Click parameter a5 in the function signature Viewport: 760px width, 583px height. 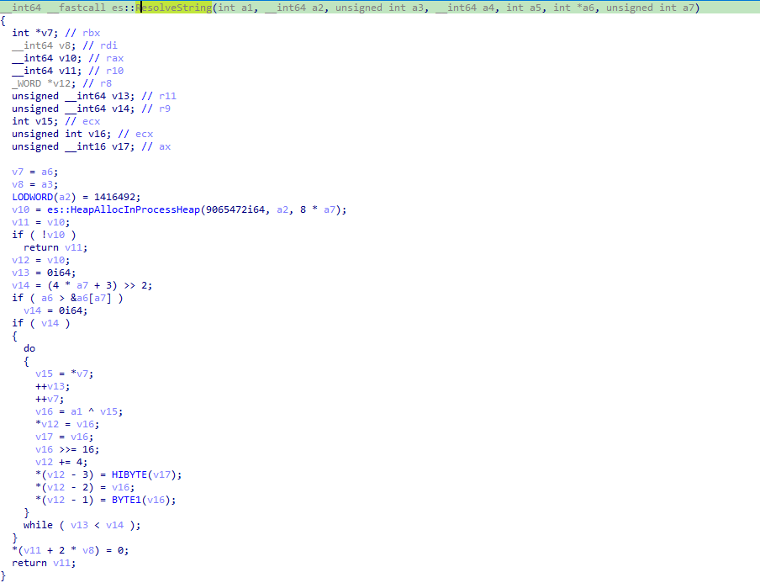pyautogui.click(x=536, y=8)
